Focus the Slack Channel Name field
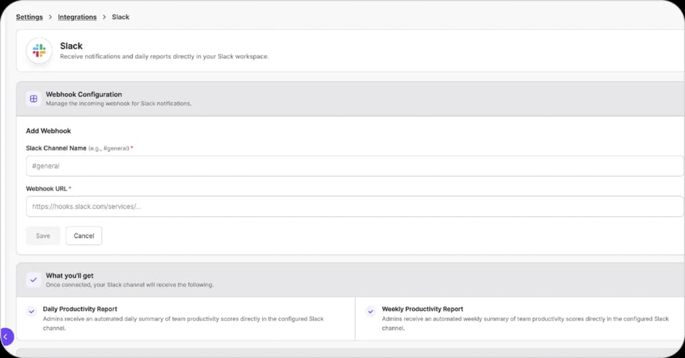685x358 pixels. coord(355,166)
